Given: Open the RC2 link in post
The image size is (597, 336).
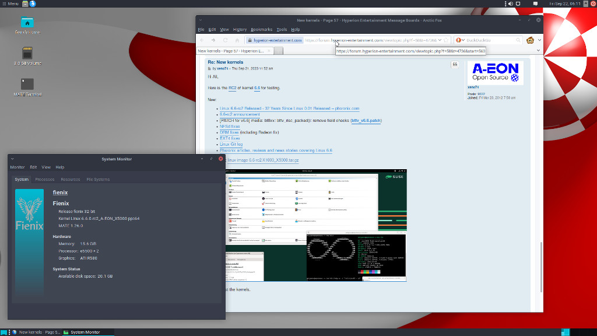Looking at the screenshot, I should click(x=232, y=88).
